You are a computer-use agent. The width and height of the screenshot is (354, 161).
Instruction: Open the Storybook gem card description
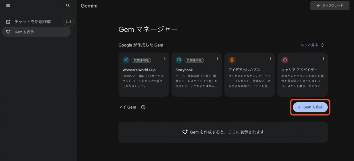(x=196, y=81)
